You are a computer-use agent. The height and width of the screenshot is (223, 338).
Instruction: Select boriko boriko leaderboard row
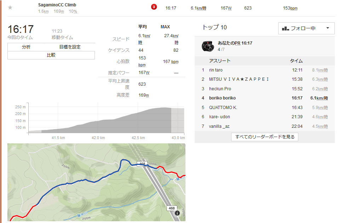tap(265, 98)
